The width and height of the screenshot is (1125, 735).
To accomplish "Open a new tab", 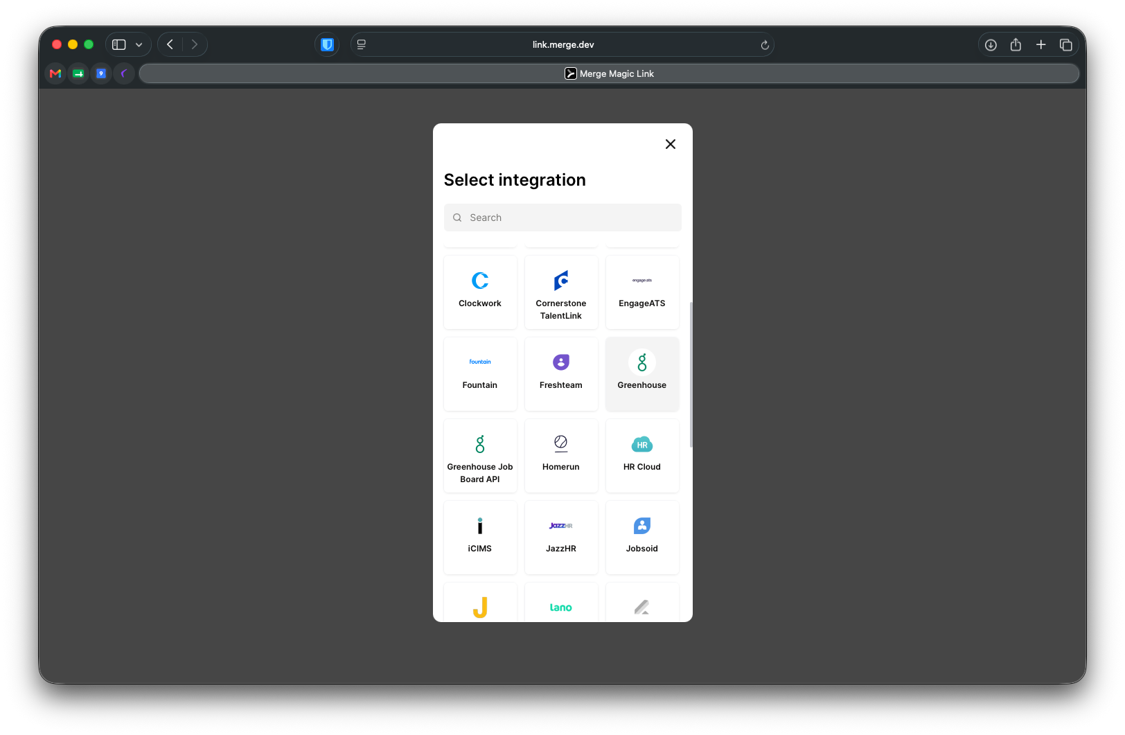I will [x=1040, y=44].
